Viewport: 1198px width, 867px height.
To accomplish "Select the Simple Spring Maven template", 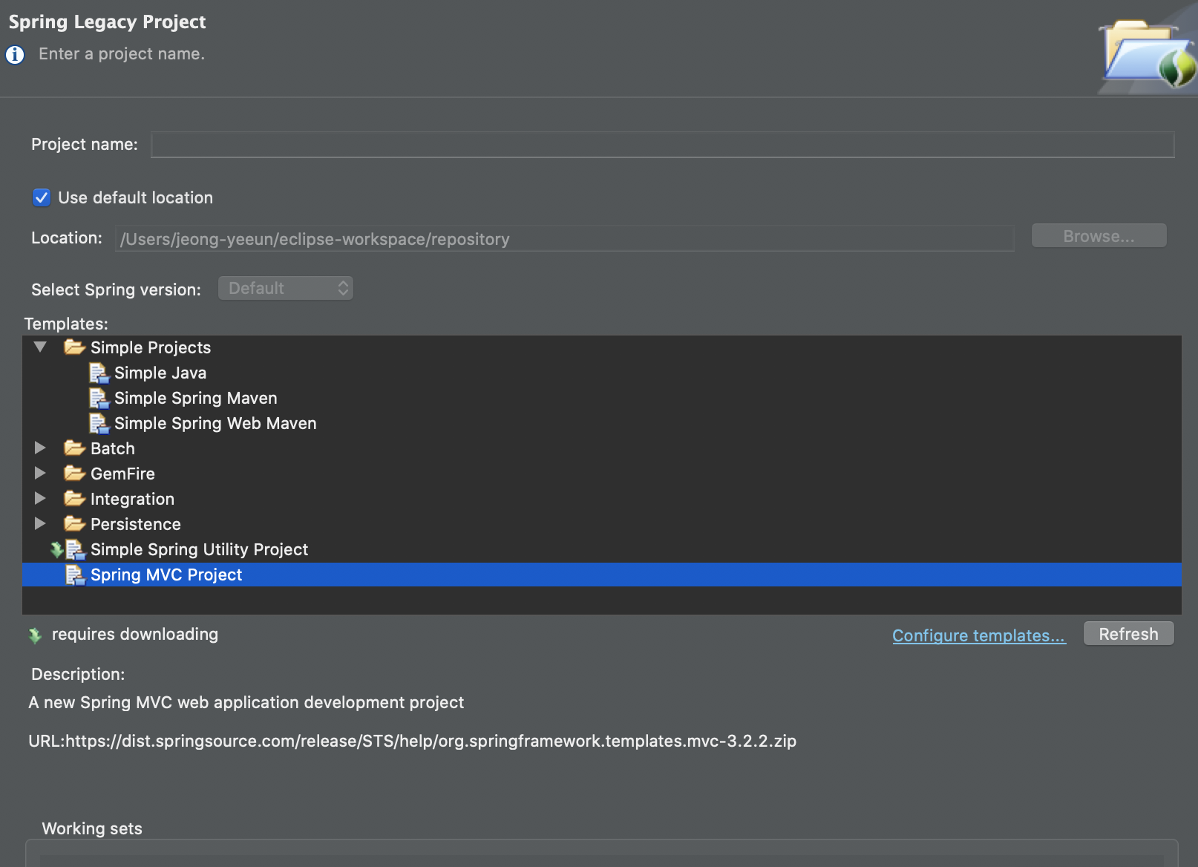I will (602, 398).
